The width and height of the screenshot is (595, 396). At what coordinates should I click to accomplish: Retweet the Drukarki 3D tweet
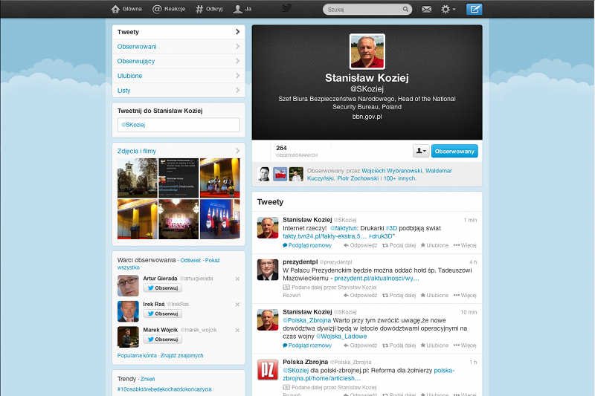click(399, 246)
